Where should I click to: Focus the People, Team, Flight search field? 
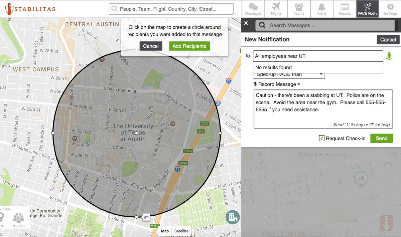171,9
